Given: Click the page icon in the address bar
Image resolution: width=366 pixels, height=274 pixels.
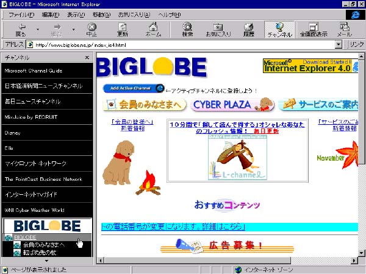Looking at the screenshot, I should 30,44.
